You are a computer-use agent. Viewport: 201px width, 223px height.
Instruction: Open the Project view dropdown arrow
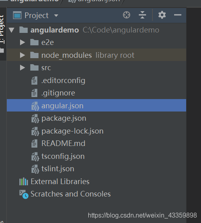click(x=56, y=15)
